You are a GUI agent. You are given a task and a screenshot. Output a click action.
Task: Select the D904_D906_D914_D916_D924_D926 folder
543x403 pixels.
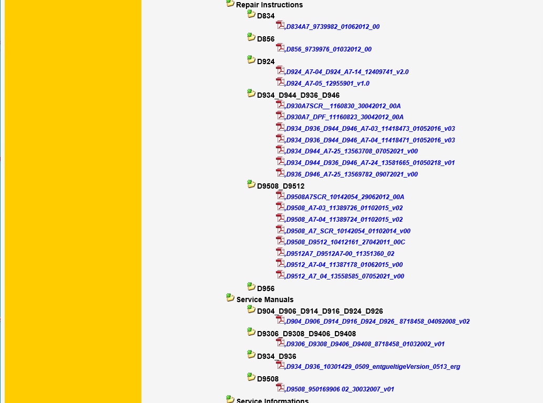320,311
